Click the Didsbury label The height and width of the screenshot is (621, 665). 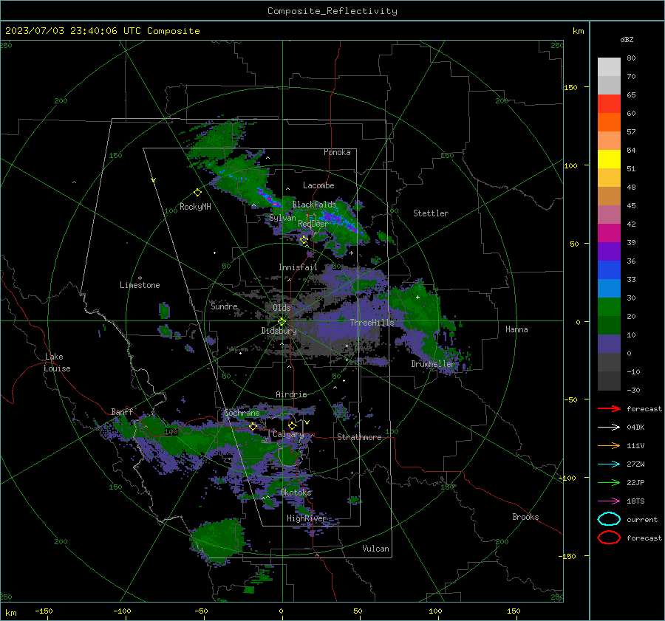pyautogui.click(x=279, y=331)
